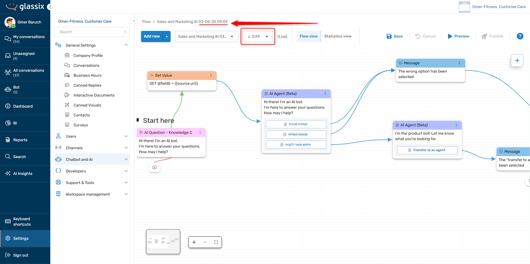Viewport: 530px width, 264px height.
Task: Click the search magnifier in settings search
Action: point(125,32)
